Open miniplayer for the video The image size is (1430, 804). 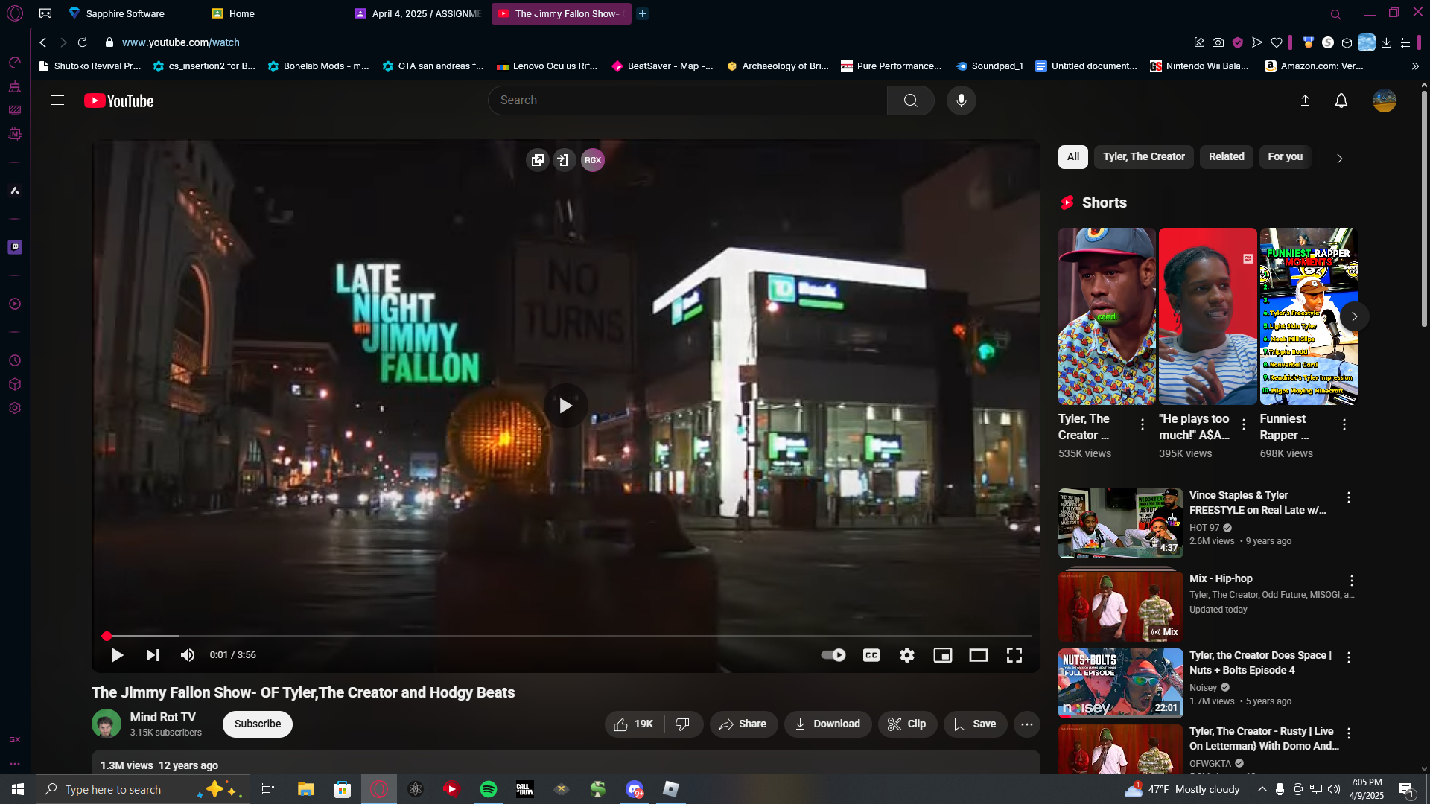[942, 655]
